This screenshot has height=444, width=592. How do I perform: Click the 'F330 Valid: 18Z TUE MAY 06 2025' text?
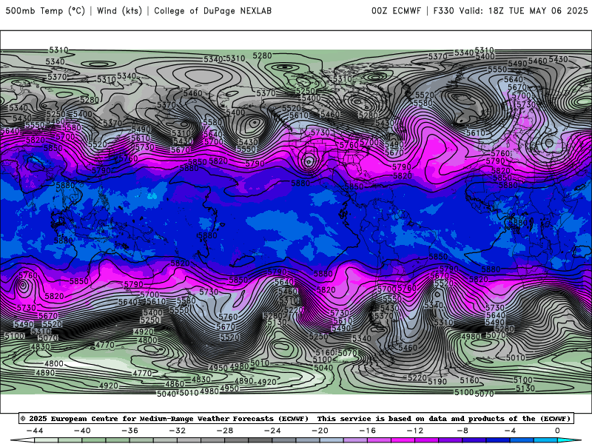(511, 11)
